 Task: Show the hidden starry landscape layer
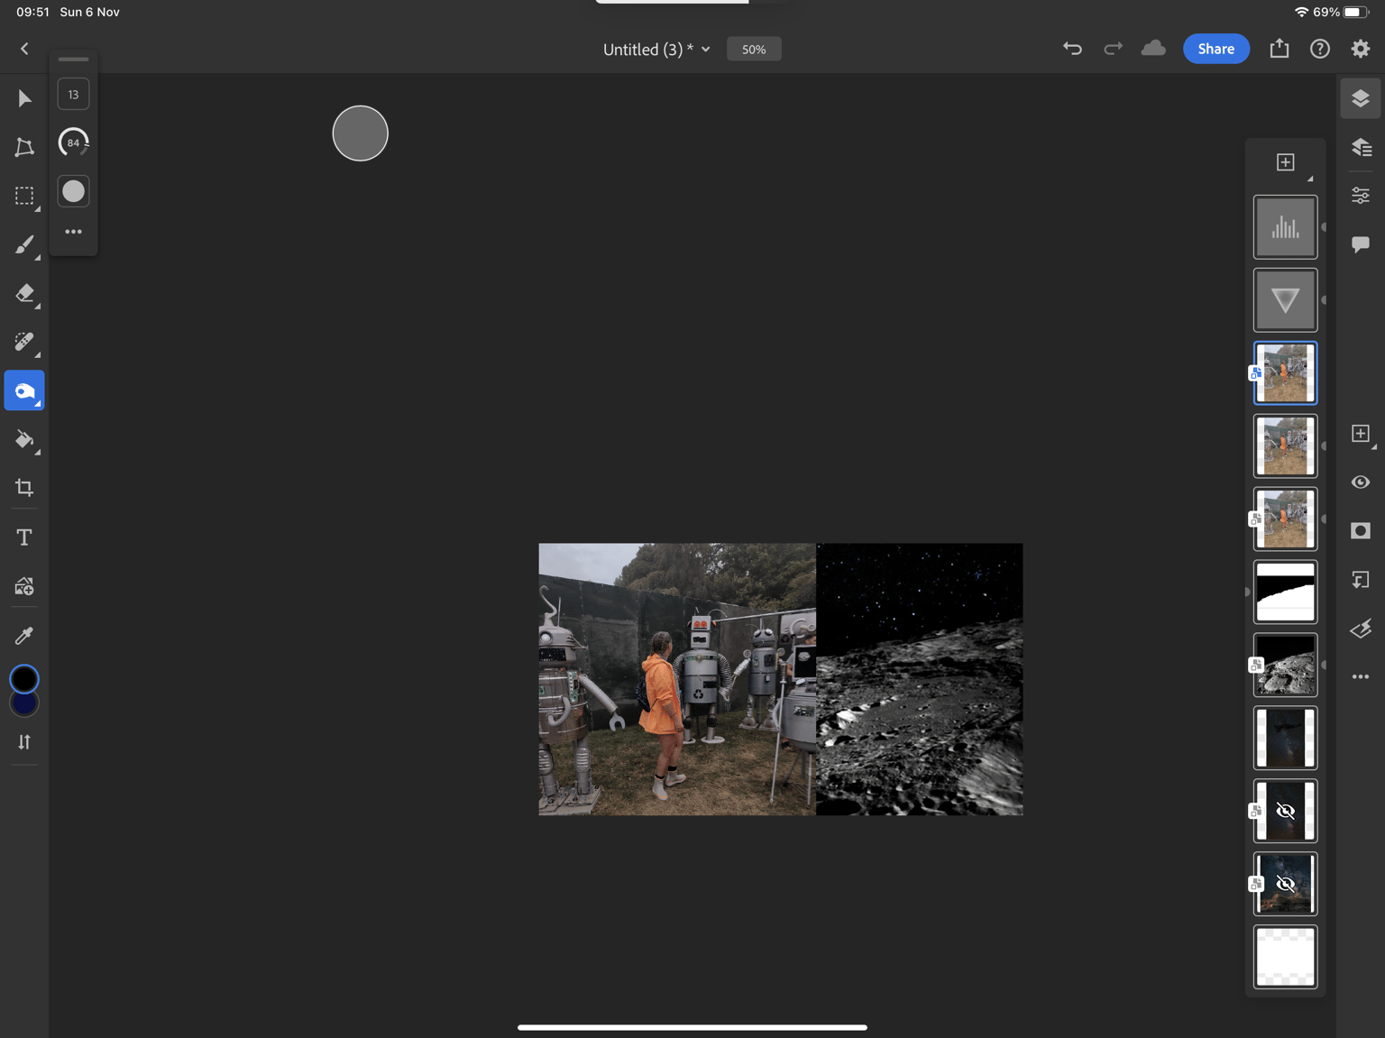pyautogui.click(x=1285, y=884)
